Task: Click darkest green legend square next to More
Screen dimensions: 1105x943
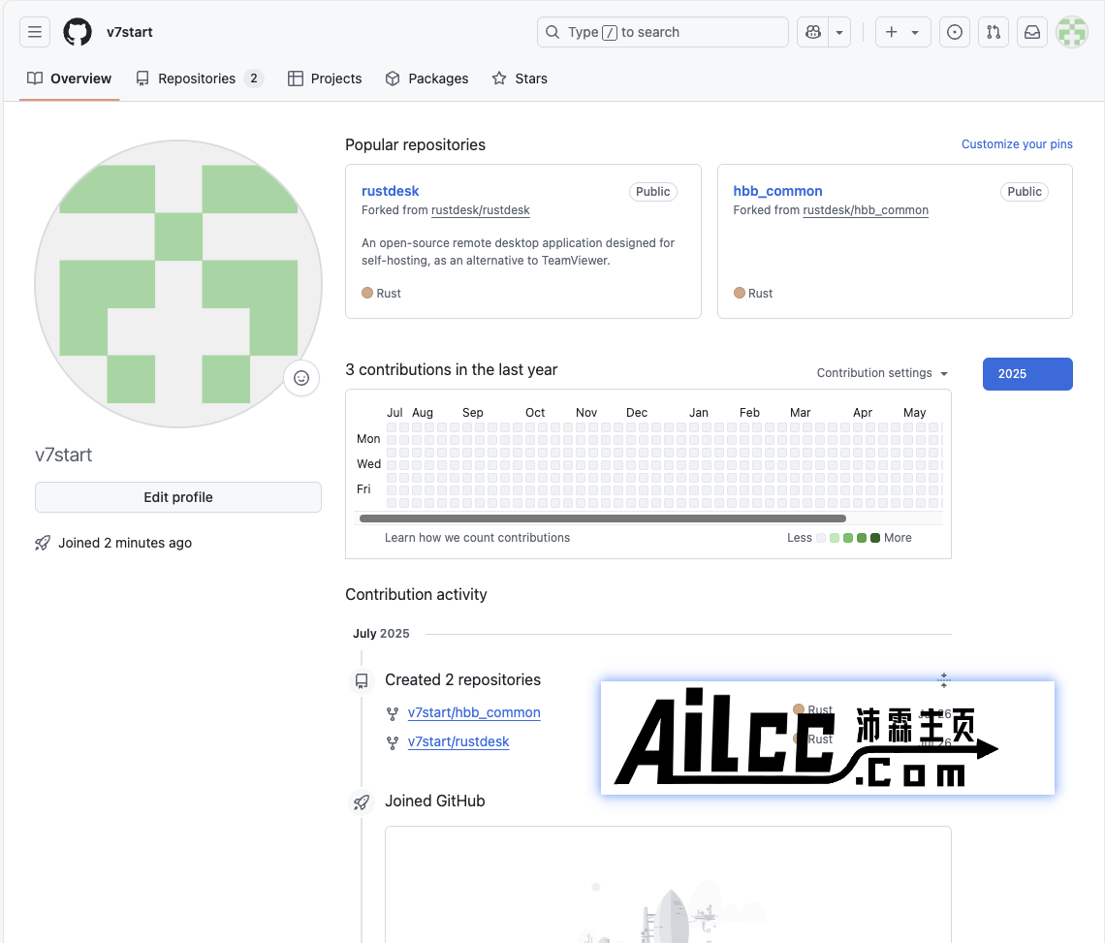Action: [x=875, y=538]
